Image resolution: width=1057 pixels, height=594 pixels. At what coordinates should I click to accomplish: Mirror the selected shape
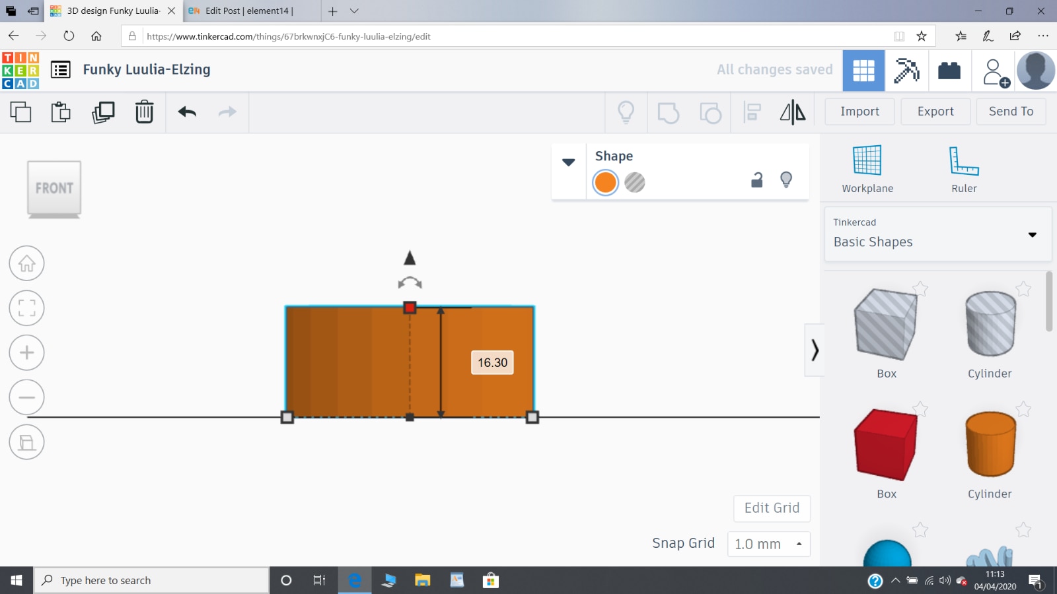pyautogui.click(x=793, y=112)
